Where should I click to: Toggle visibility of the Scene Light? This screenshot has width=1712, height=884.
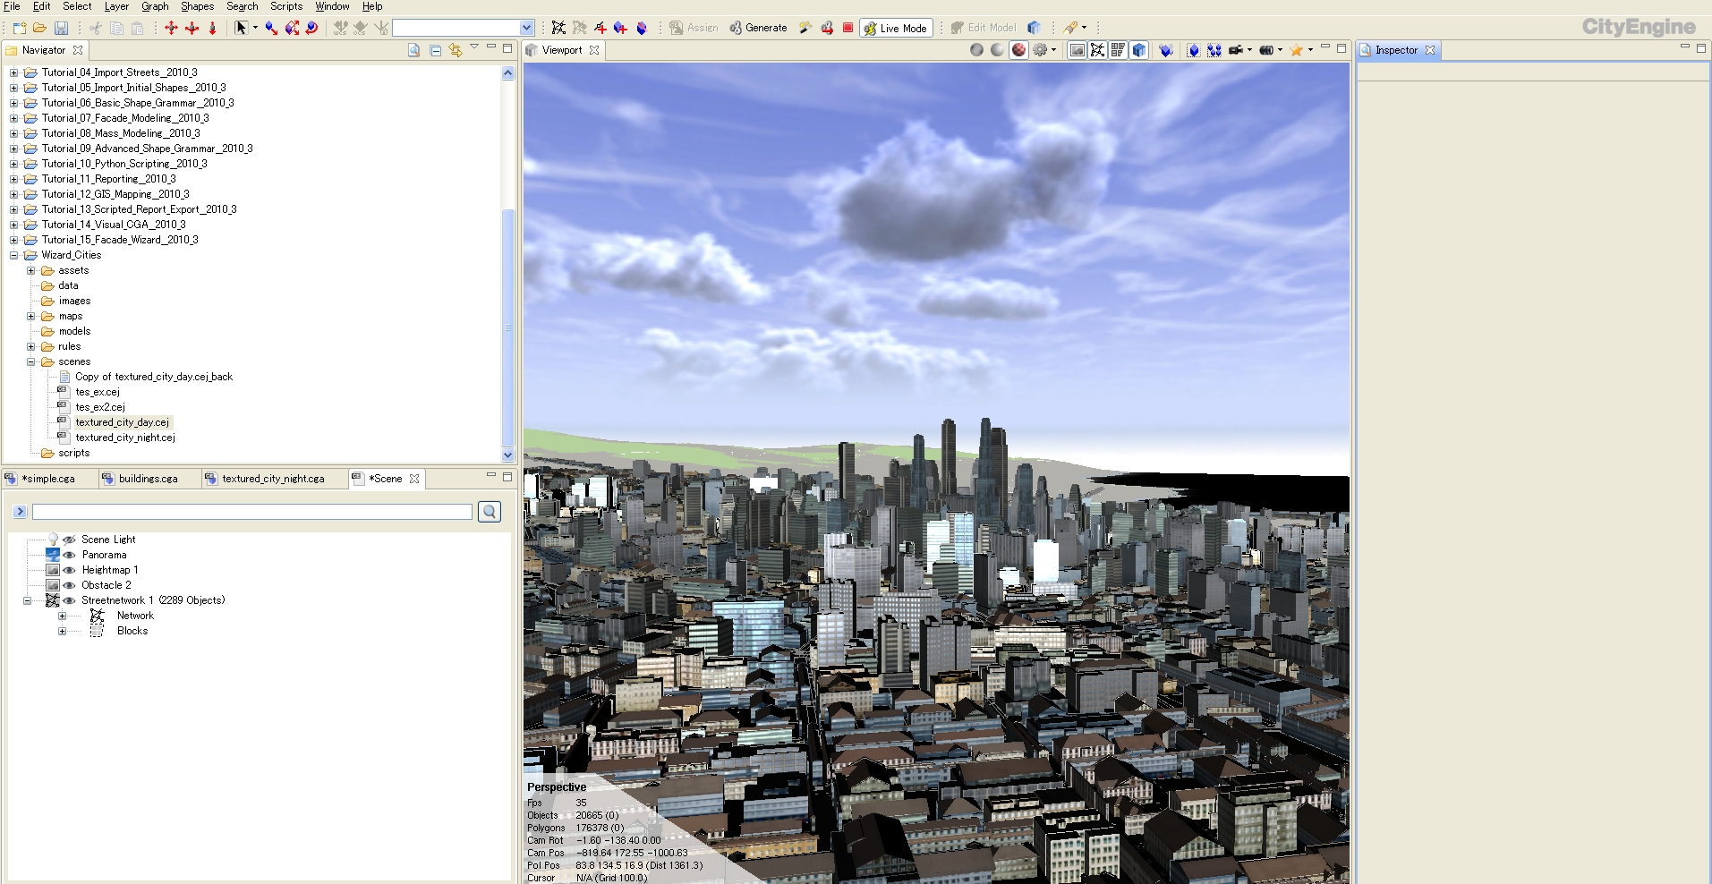[x=69, y=540]
